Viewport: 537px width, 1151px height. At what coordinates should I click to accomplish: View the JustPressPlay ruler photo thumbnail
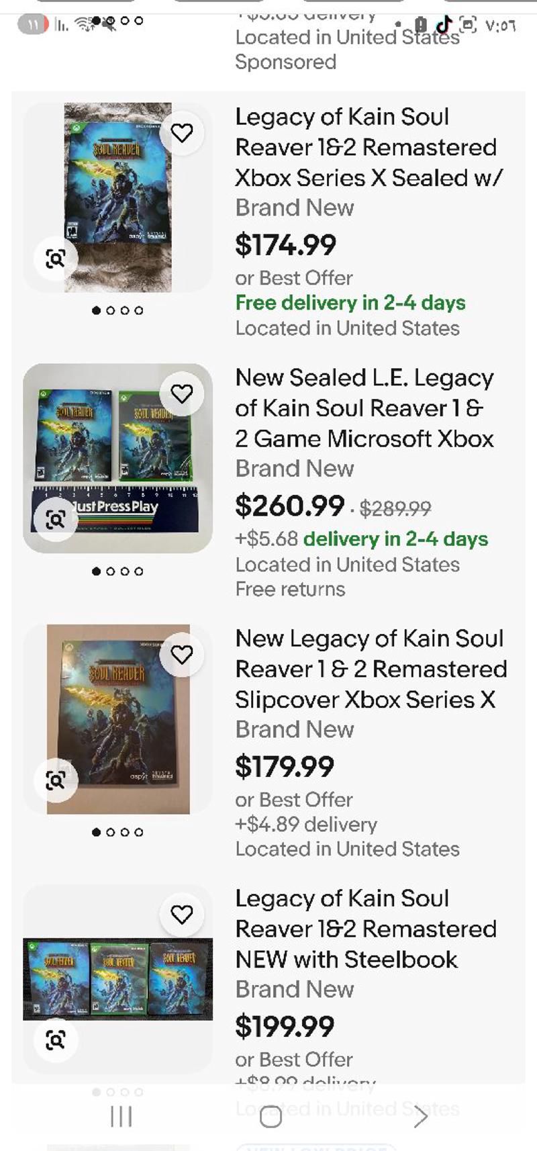click(x=118, y=458)
